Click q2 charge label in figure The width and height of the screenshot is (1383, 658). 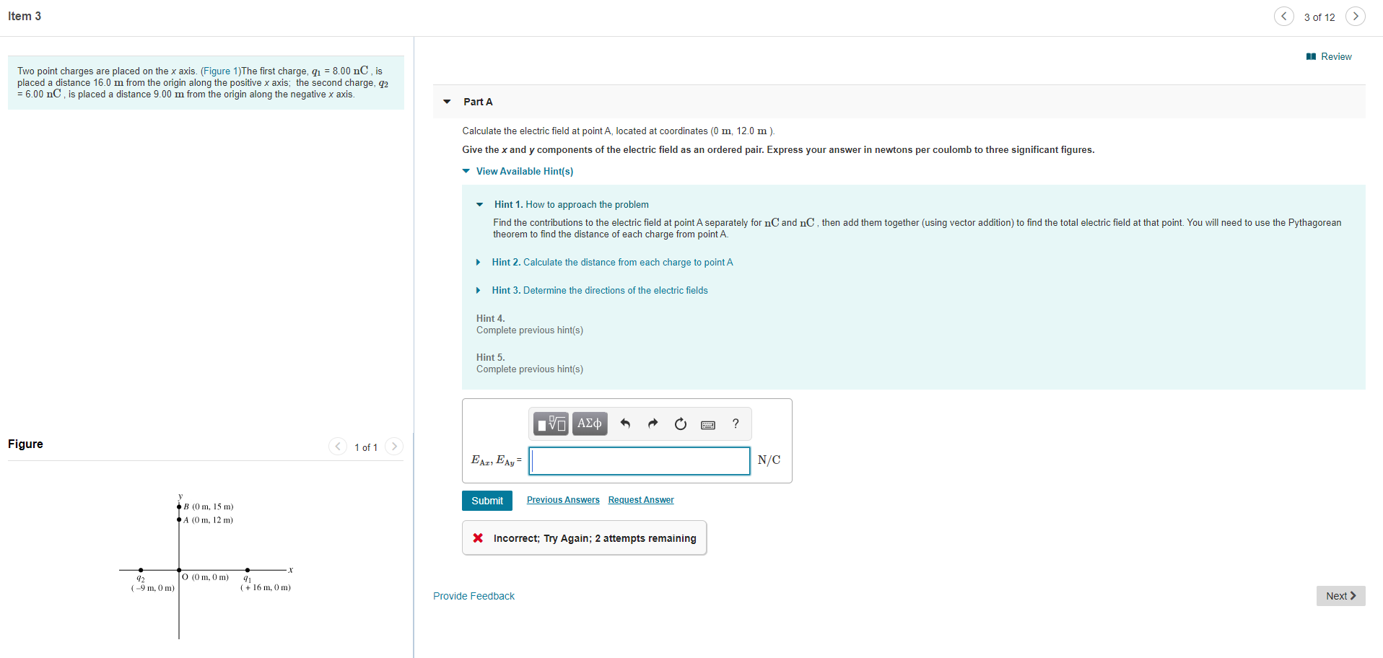point(141,579)
